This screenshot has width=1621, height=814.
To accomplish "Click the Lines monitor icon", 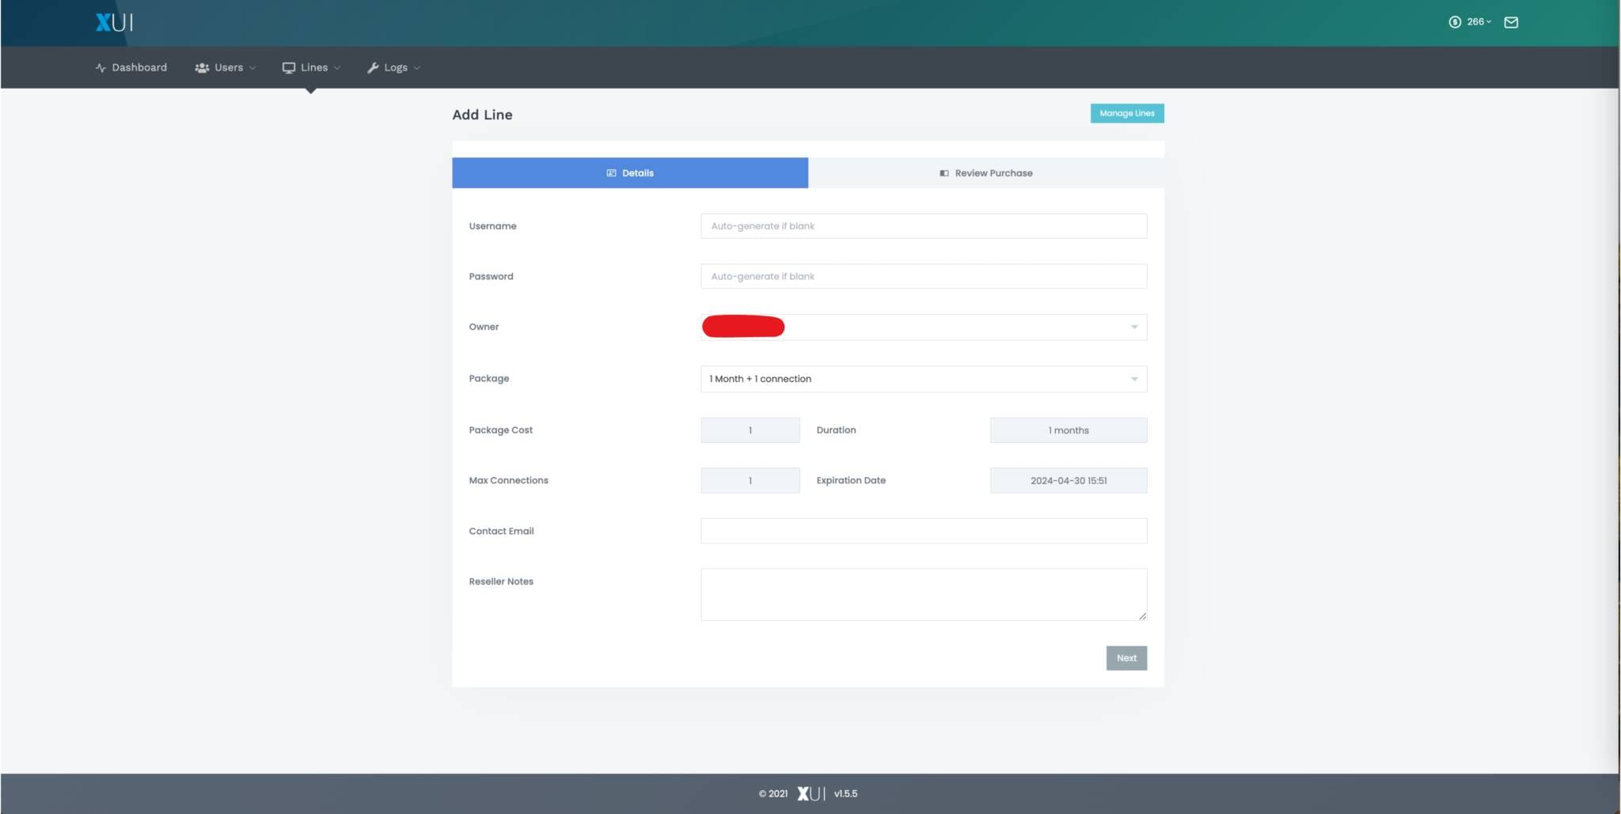I will tap(289, 68).
